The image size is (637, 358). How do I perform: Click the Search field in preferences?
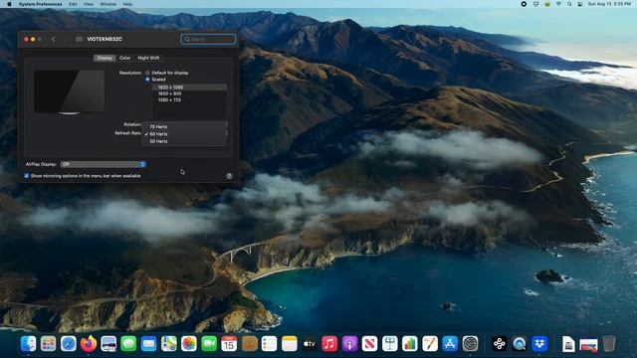click(208, 39)
